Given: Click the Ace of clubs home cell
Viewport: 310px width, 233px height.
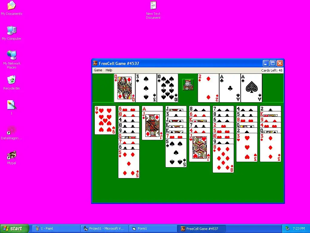Looking at the screenshot, I should (x=230, y=88).
